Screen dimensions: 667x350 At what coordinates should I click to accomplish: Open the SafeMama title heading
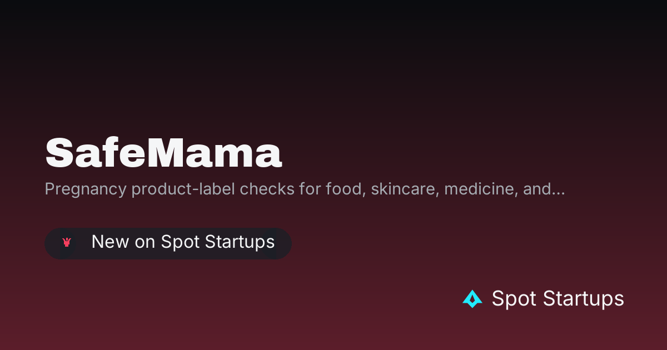coord(163,153)
